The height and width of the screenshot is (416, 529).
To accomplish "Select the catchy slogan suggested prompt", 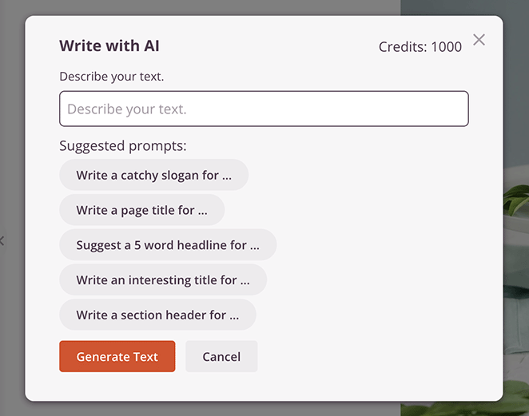I will 153,175.
